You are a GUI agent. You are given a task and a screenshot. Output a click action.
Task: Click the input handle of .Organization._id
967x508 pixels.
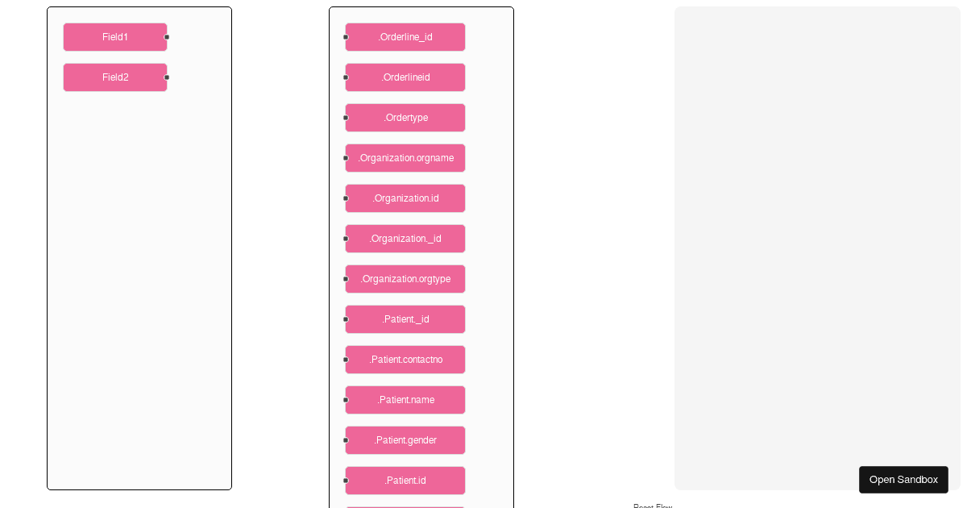pos(346,239)
